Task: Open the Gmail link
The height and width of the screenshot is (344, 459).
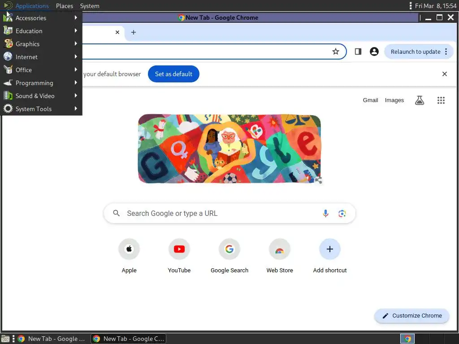Action: [x=370, y=100]
